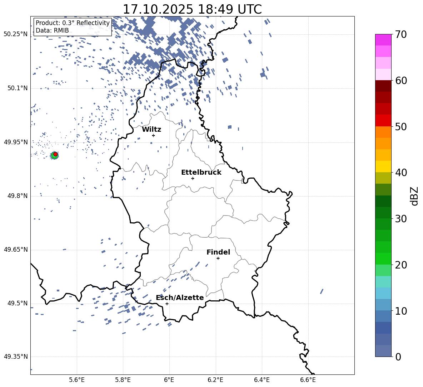423x387 pixels.
Task: Click the Esch/Alzette city label
Action: coord(180,297)
